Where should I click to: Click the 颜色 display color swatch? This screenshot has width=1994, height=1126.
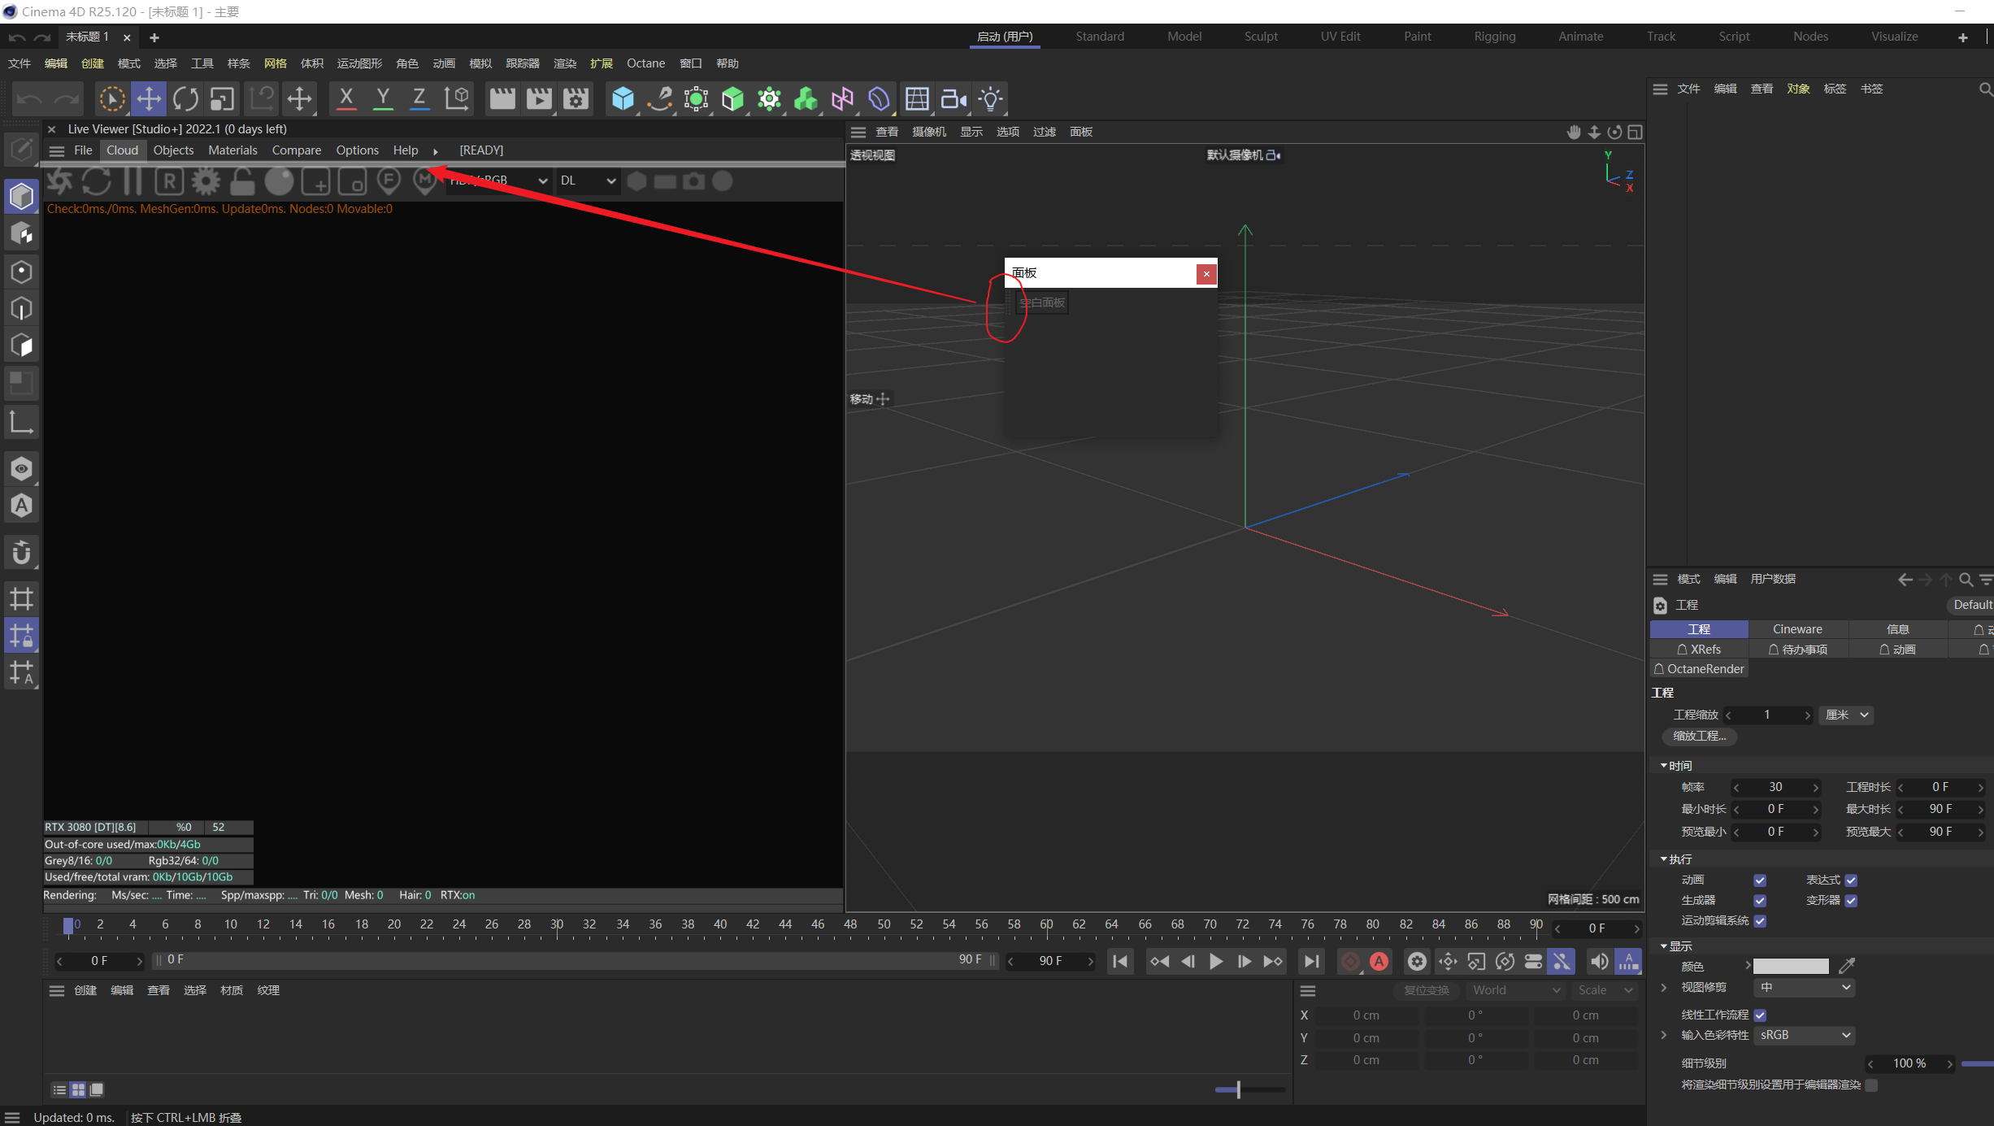[x=1790, y=967]
